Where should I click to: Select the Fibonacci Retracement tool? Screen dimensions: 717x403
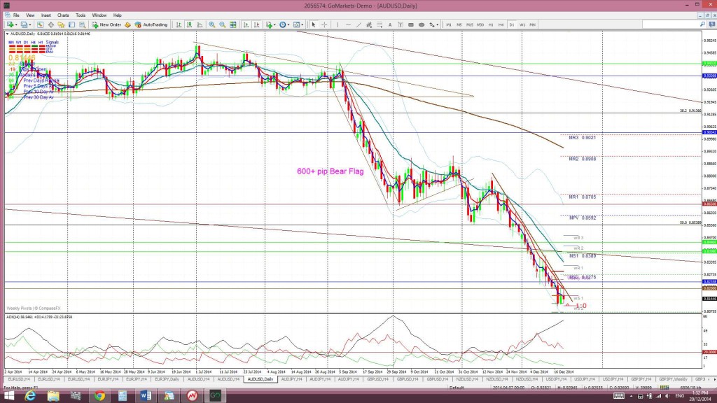click(380, 24)
